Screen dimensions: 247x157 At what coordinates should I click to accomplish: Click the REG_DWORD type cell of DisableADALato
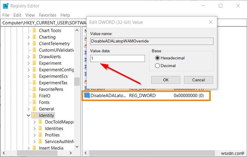(x=143, y=95)
